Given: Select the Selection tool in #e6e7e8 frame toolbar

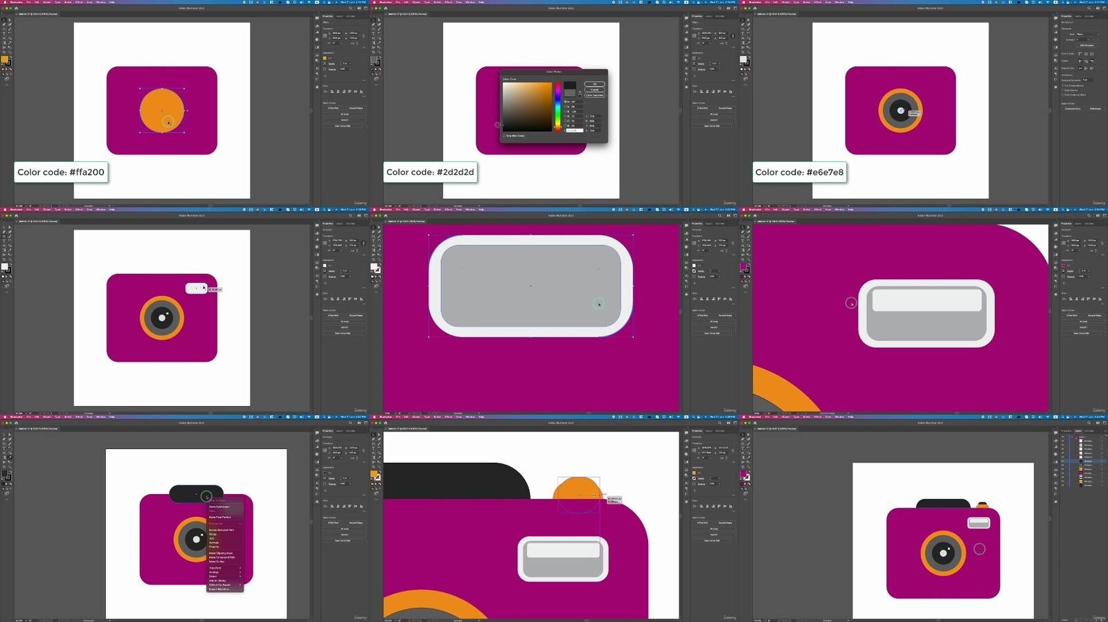Looking at the screenshot, I should coord(742,19).
